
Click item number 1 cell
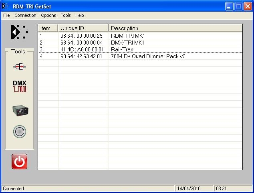pyautogui.click(x=48, y=36)
